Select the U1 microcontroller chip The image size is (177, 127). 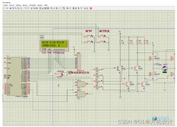pyautogui.click(x=17, y=76)
